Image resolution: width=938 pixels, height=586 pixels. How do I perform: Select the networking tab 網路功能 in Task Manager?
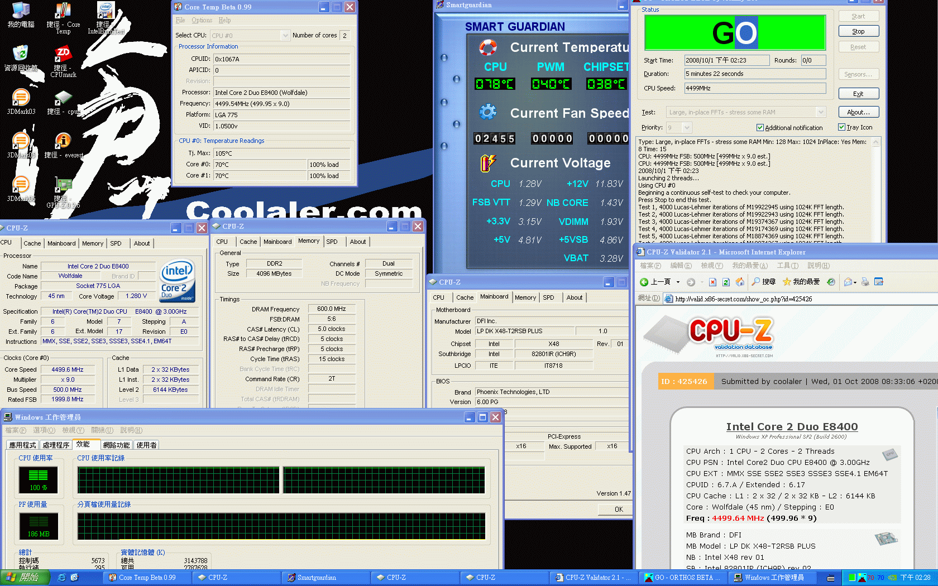pos(116,445)
